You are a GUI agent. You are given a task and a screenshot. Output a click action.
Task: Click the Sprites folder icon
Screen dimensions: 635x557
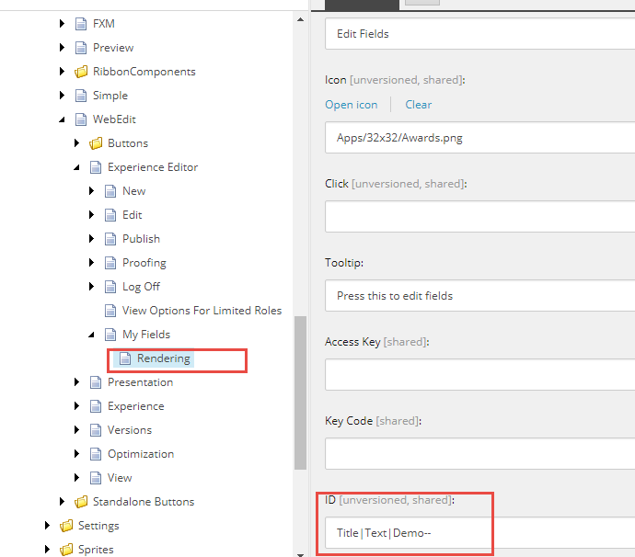[x=66, y=550]
